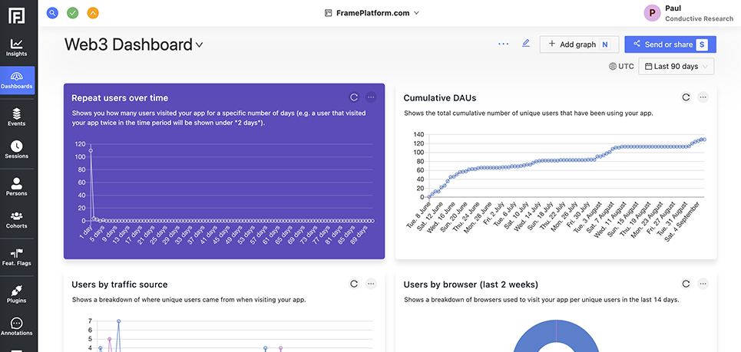741x352 pixels.
Task: Open the Last 90 days date range dropdown
Action: pos(676,67)
